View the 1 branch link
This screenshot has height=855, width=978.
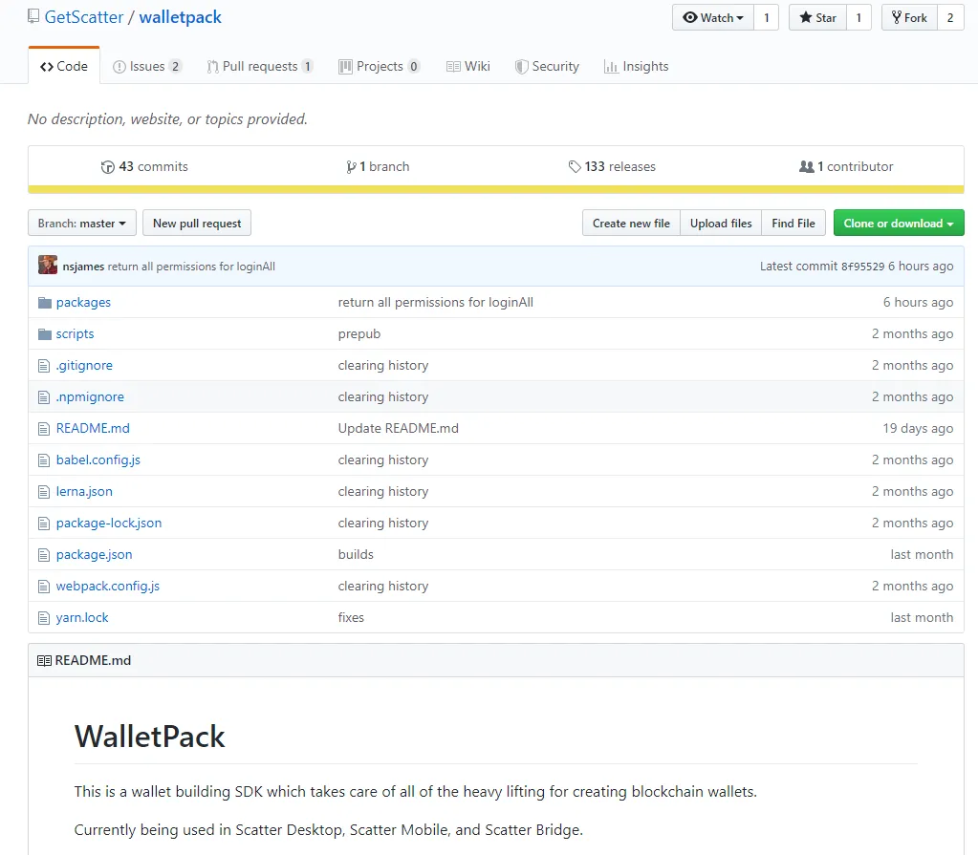coord(378,166)
